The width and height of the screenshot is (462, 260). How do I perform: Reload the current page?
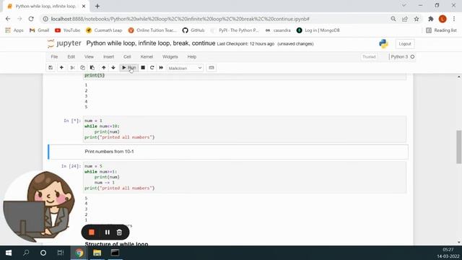pyautogui.click(x=31, y=19)
